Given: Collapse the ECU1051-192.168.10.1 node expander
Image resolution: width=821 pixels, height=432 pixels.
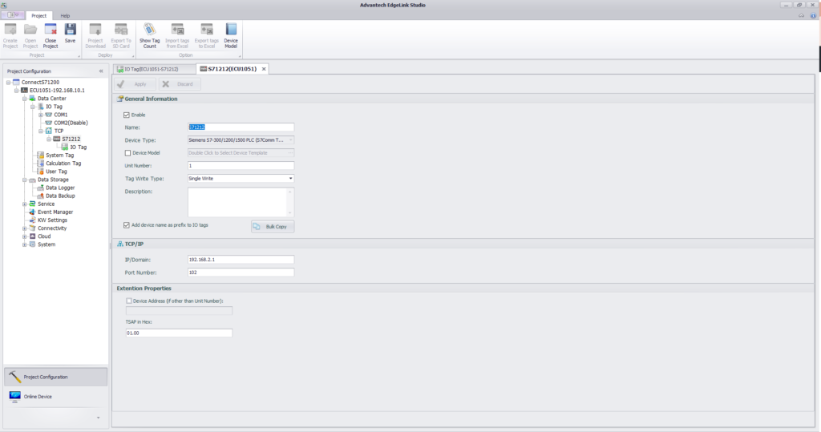Looking at the screenshot, I should [x=16, y=90].
